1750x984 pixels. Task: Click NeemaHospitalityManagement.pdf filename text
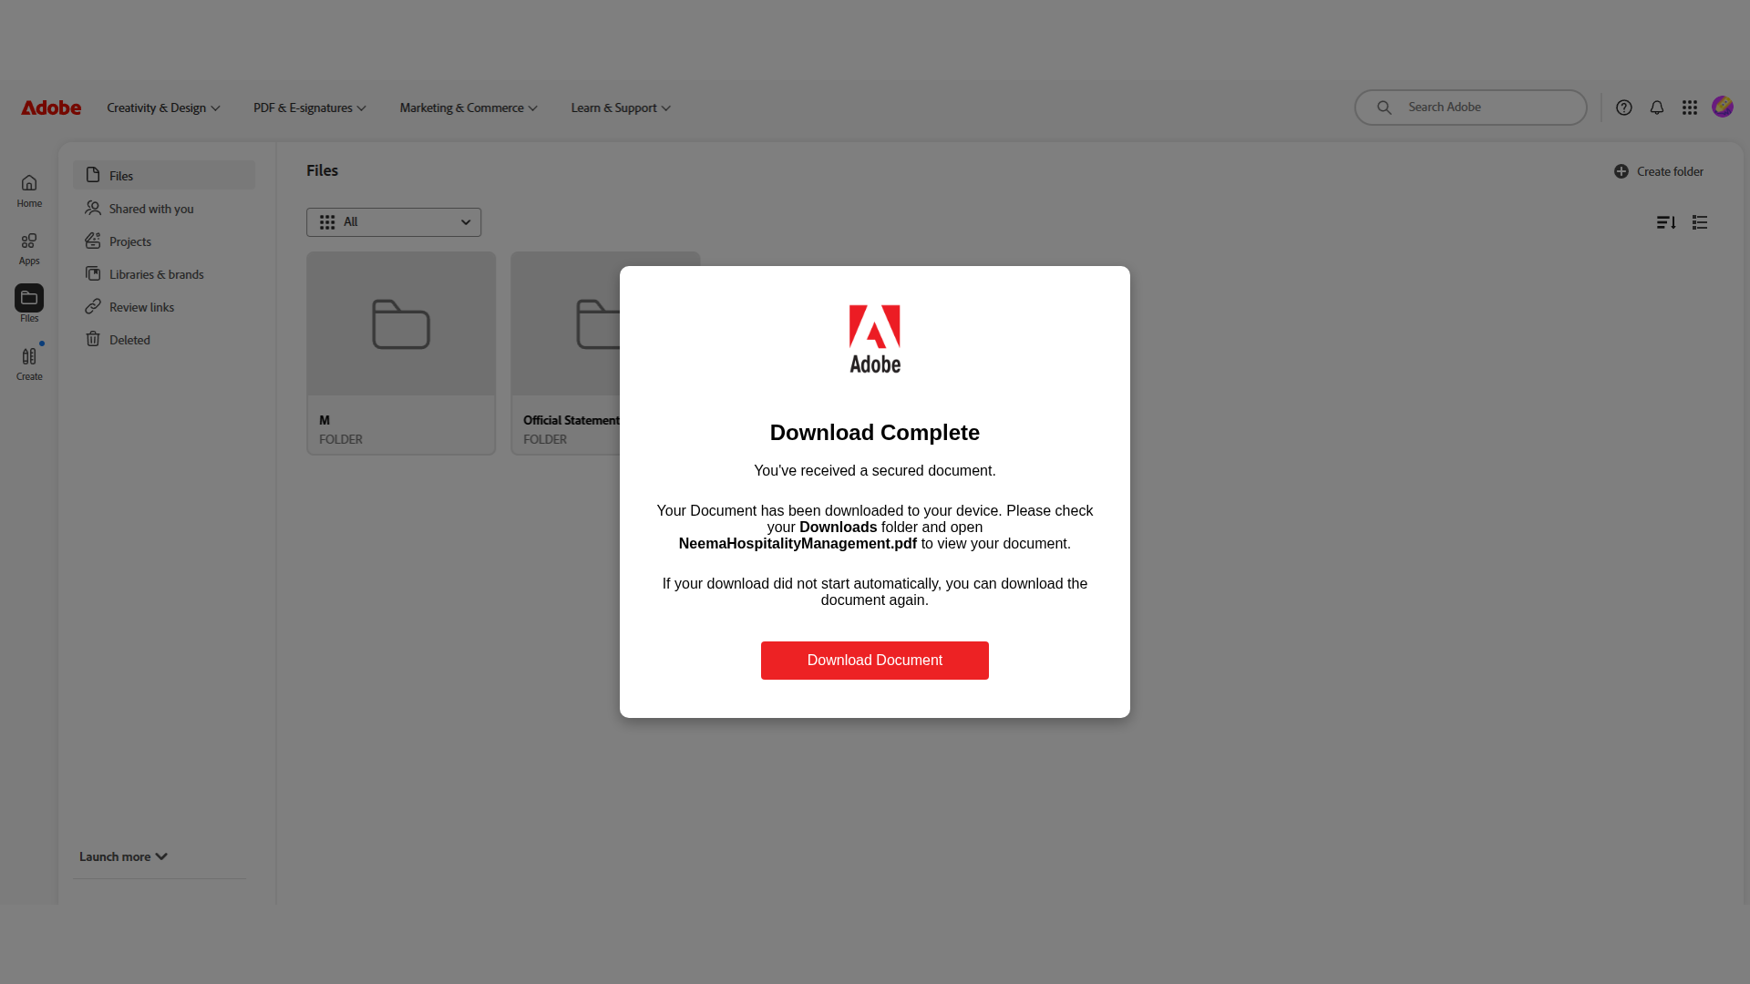(798, 544)
